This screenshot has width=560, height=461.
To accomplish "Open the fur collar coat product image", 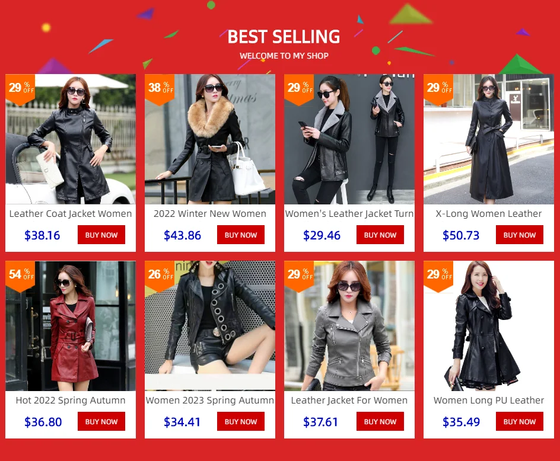I will click(x=210, y=139).
